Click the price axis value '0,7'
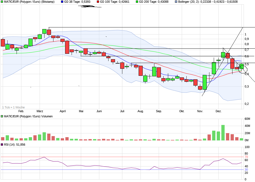Image resolution: width=255 pixels, height=182 pixels. (247, 50)
